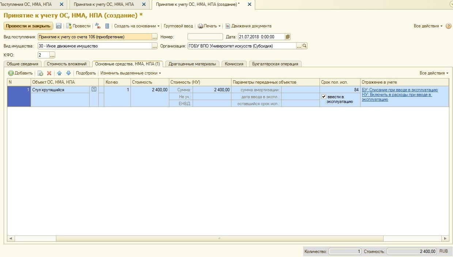
Task: Expand the 'Создать на основании' dropdown
Action: [137, 26]
